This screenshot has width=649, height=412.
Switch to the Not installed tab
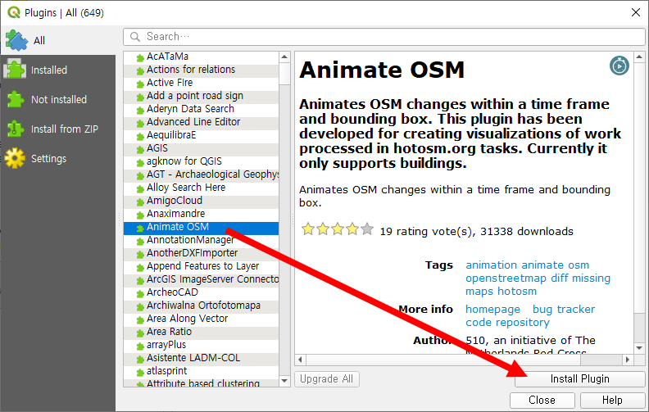click(x=58, y=99)
